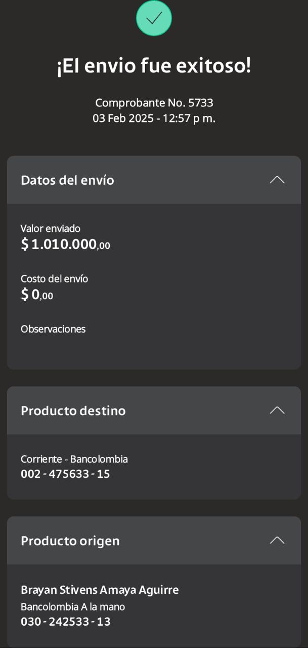Click the Valor enviado label
Screen dimensions: 308x648
click(51, 228)
